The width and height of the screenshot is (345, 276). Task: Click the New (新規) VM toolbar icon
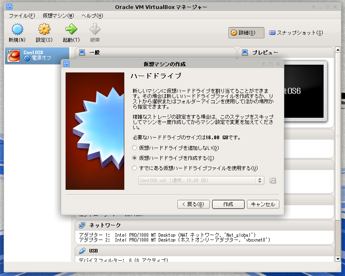(x=17, y=29)
